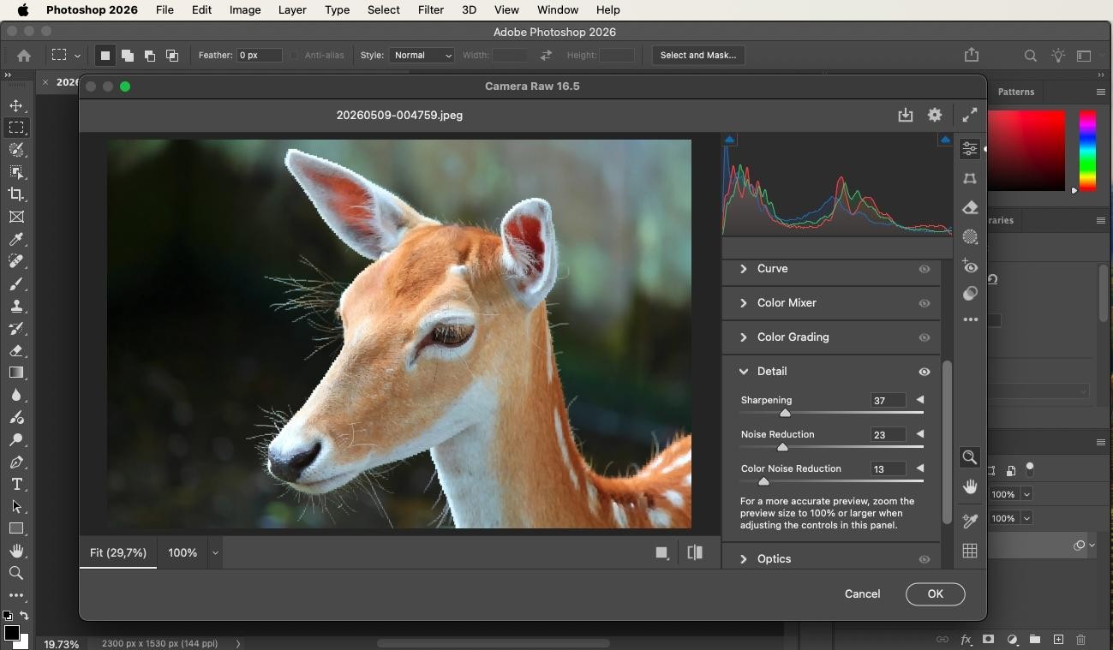
Task: Expand Noise Reduction sub-options triangle
Action: (x=920, y=434)
